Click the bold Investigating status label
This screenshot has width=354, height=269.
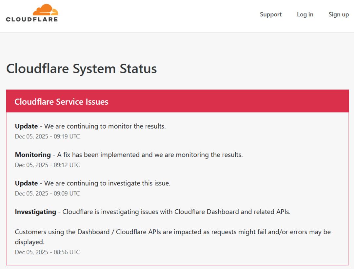coord(35,212)
